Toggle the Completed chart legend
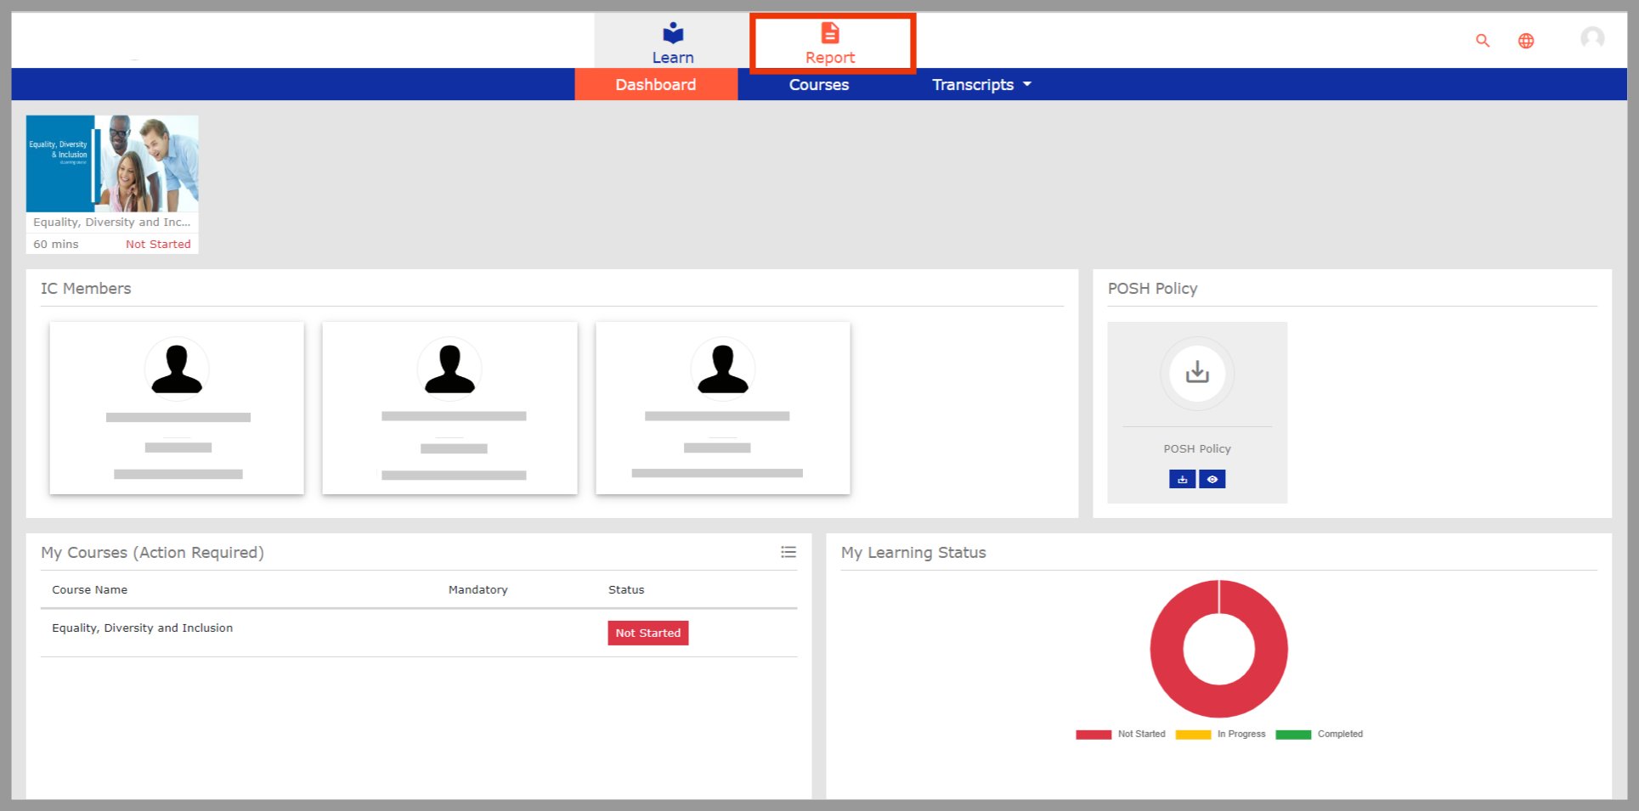Viewport: 1639px width, 811px height. point(1320,735)
